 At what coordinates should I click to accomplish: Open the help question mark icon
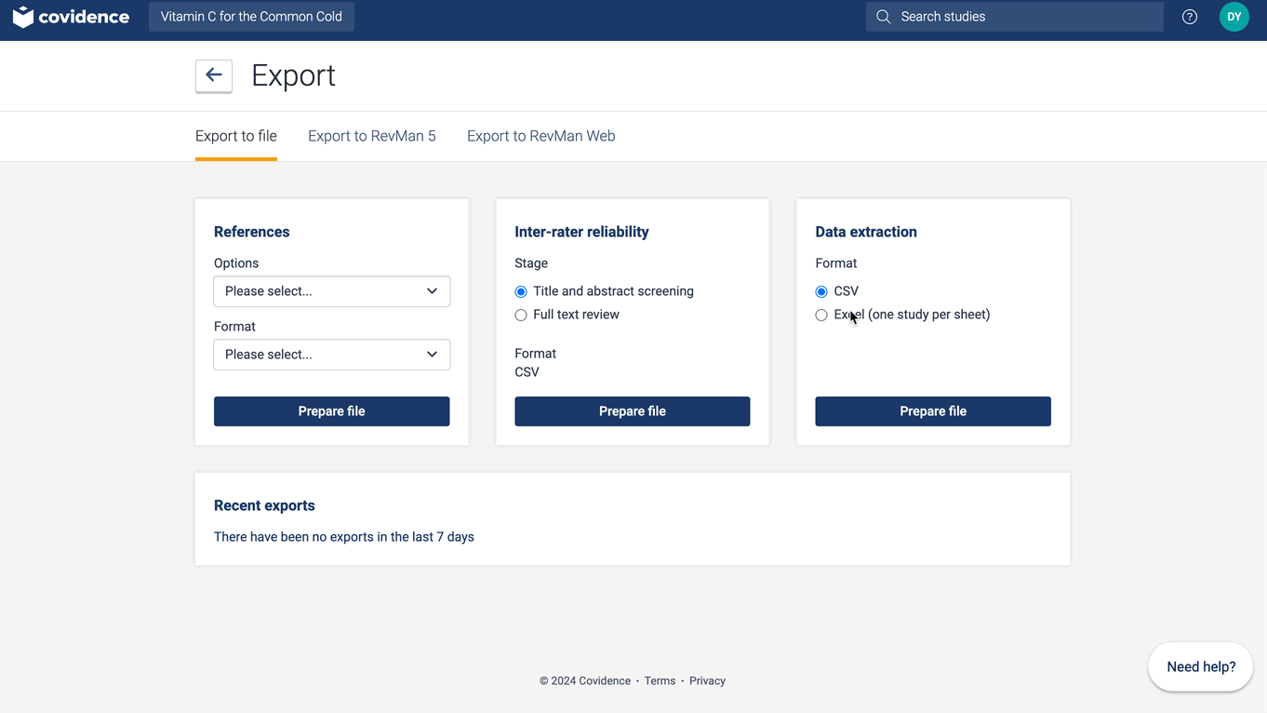tap(1189, 17)
